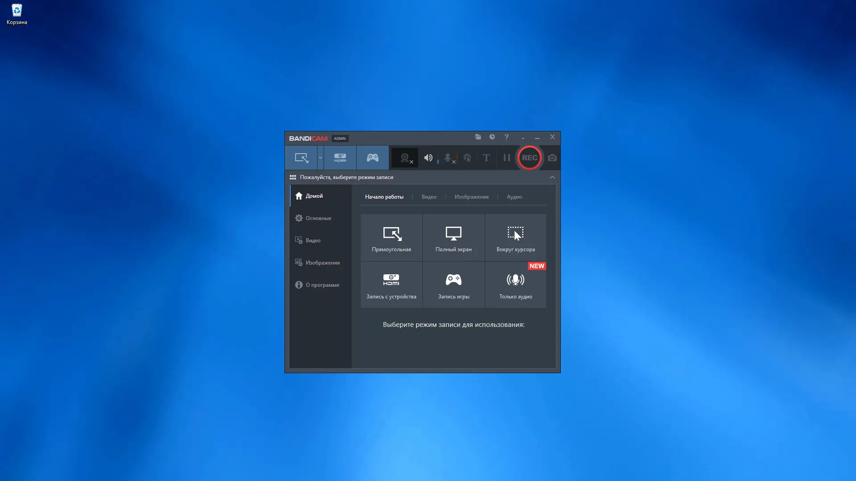Toggle the microphone recording icon
Viewport: 856px width, 481px height.
coord(448,158)
